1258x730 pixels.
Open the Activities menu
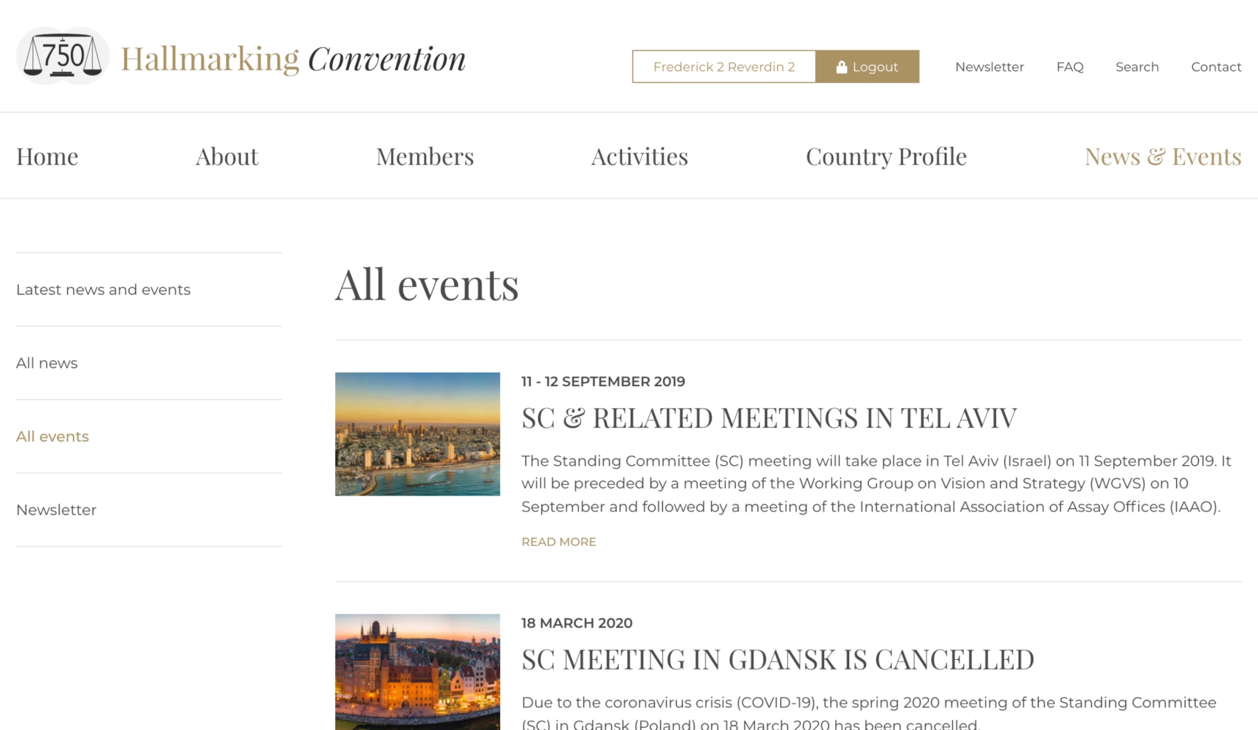pyautogui.click(x=640, y=156)
